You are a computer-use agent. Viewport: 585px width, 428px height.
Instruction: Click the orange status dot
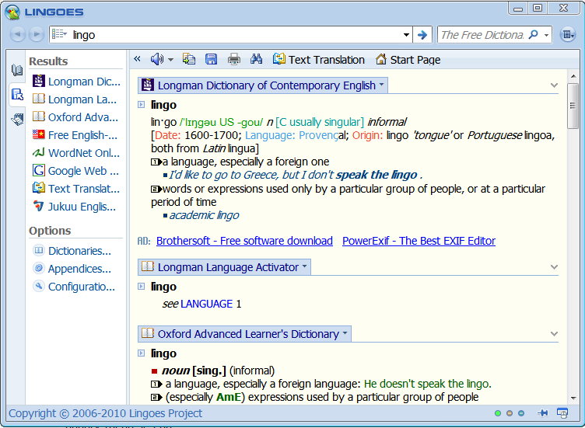(510, 413)
